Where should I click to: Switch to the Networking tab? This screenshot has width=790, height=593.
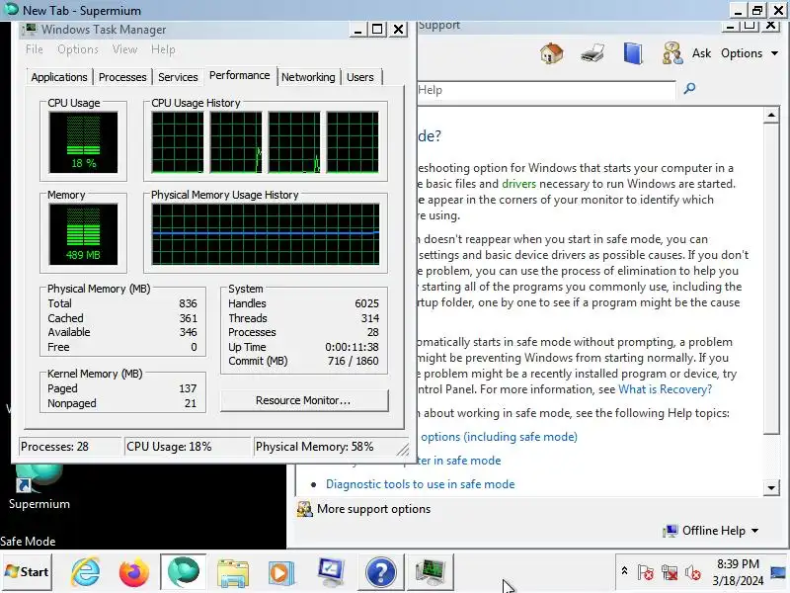(x=308, y=77)
